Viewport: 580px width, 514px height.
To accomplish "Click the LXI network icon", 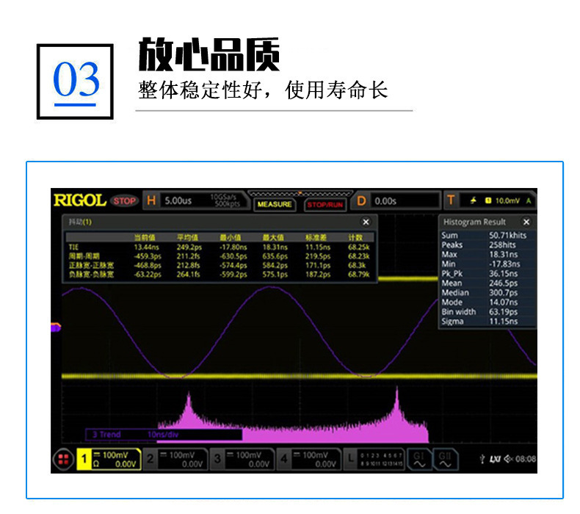I will [x=495, y=459].
